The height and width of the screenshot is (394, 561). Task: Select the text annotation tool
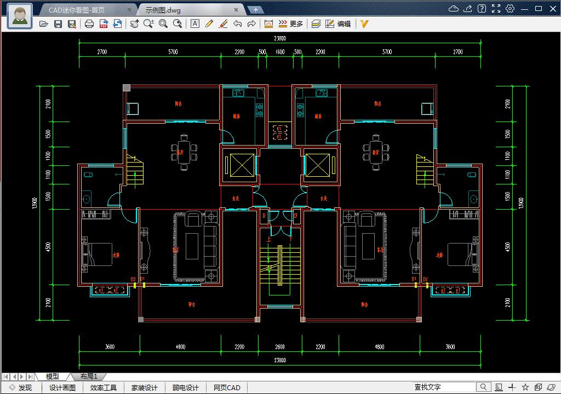pyautogui.click(x=195, y=24)
